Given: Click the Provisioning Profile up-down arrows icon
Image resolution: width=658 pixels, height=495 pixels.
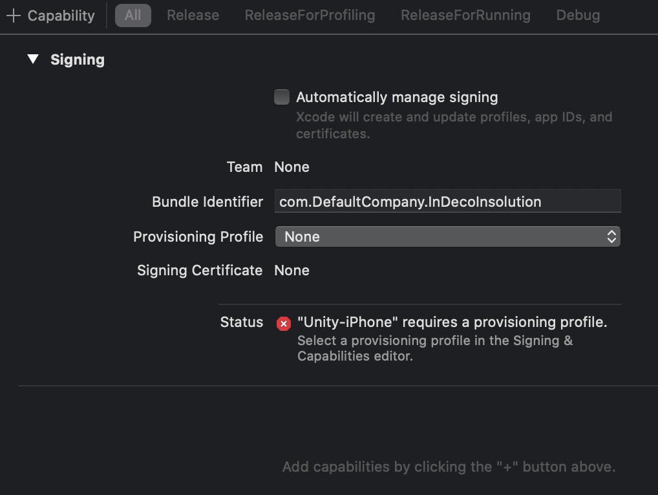Looking at the screenshot, I should click(611, 237).
